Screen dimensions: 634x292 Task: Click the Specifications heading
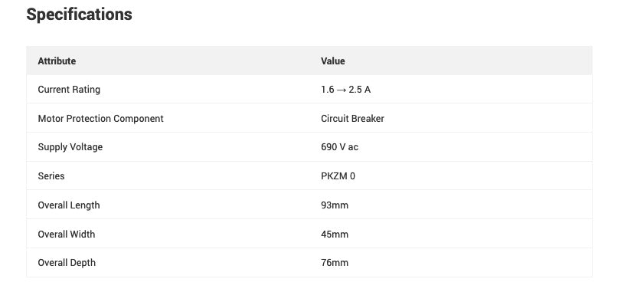[80, 15]
